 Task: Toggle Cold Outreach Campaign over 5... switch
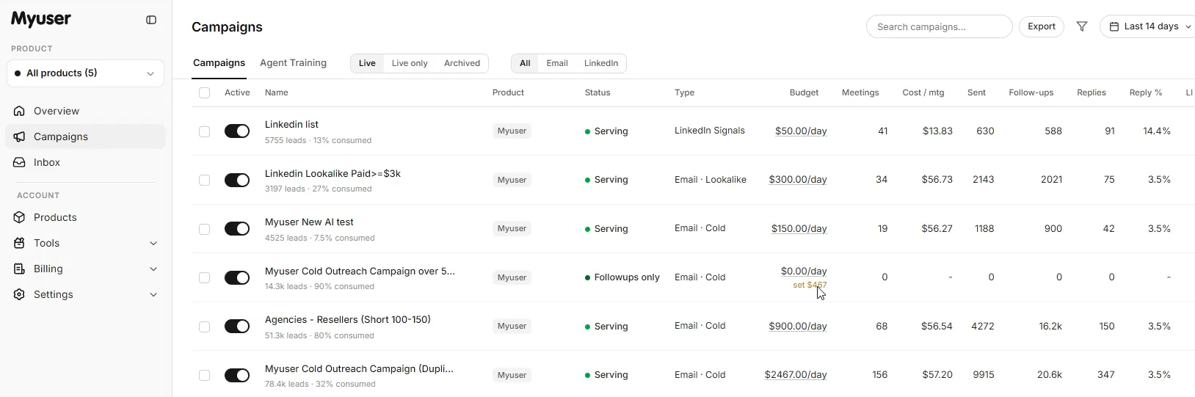[237, 277]
